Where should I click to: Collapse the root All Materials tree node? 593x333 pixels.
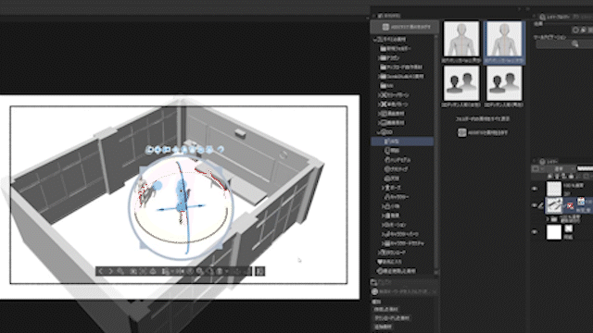coord(375,39)
